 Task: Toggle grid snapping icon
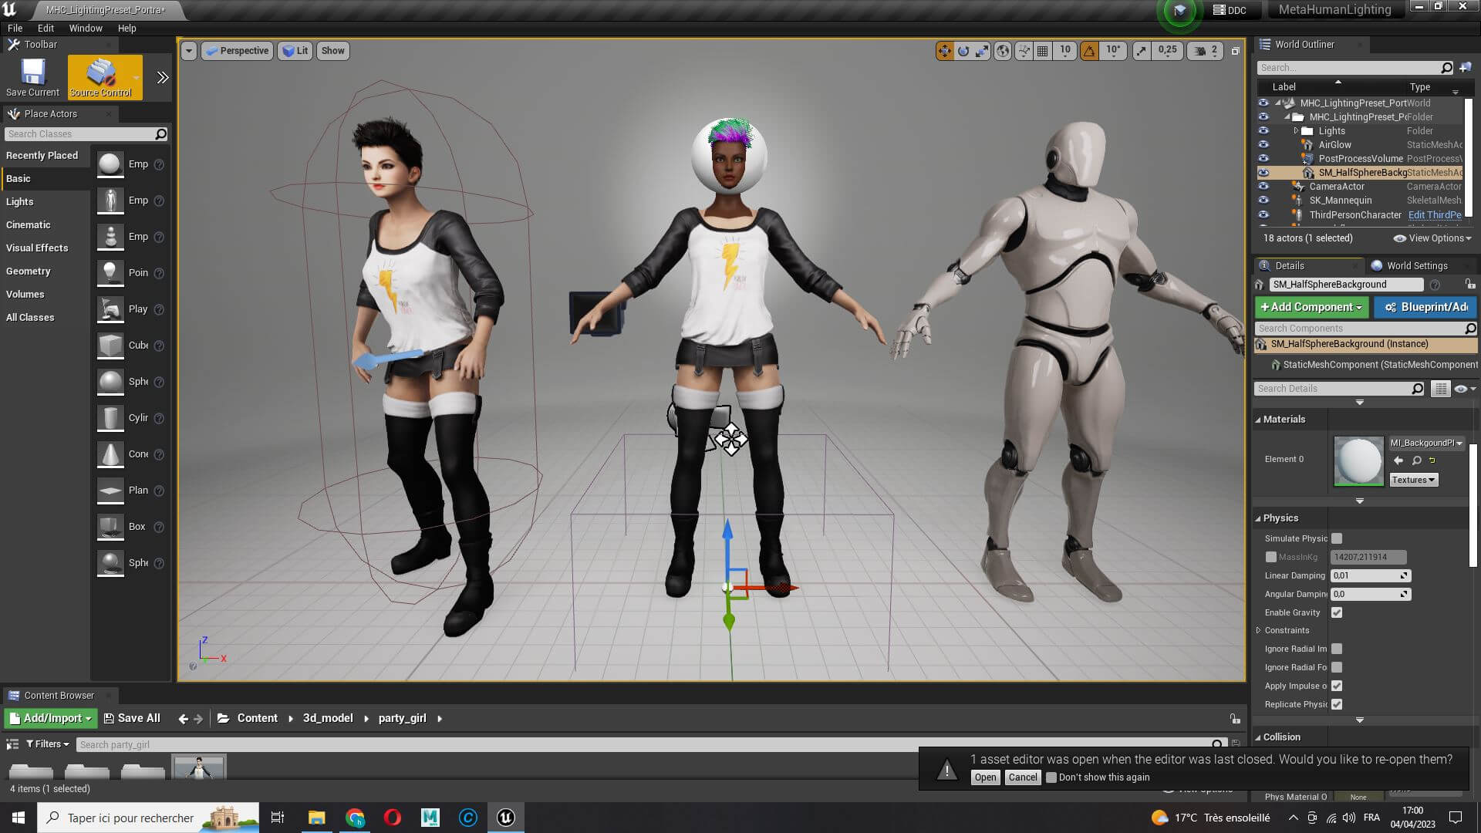(x=1042, y=51)
